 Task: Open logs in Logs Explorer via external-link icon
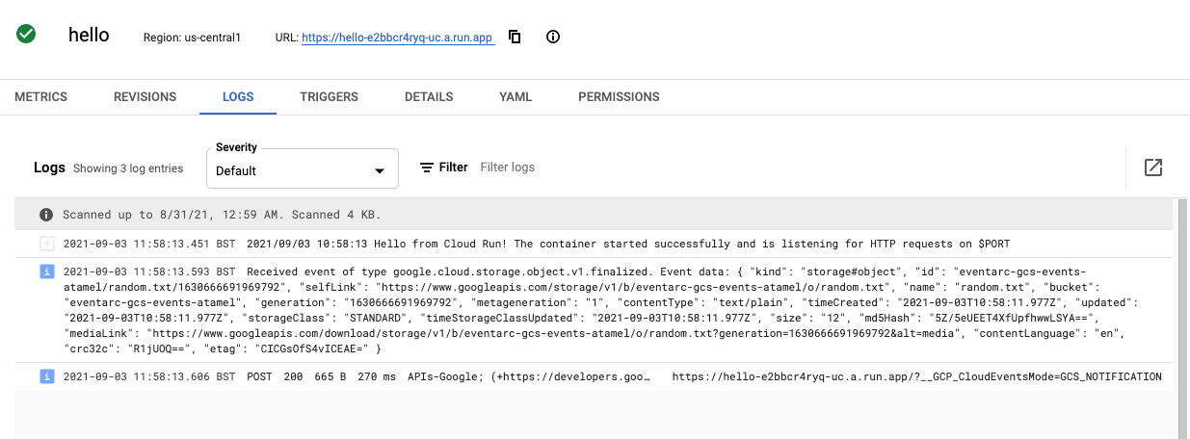pyautogui.click(x=1152, y=168)
